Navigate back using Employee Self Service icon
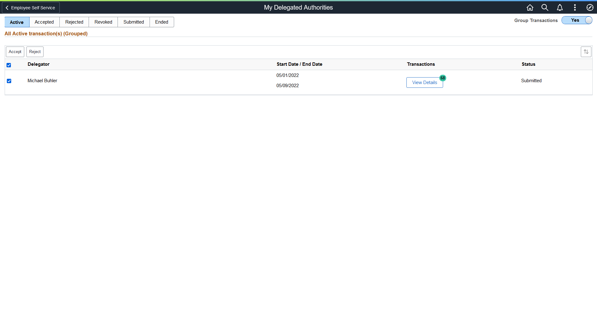The width and height of the screenshot is (597, 335). [x=31, y=7]
